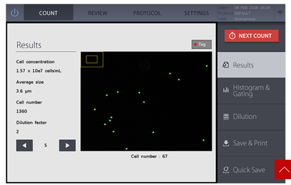Screen dimensions: 291x185
Task: Advance to next image with right arrow
Action: coord(67,145)
